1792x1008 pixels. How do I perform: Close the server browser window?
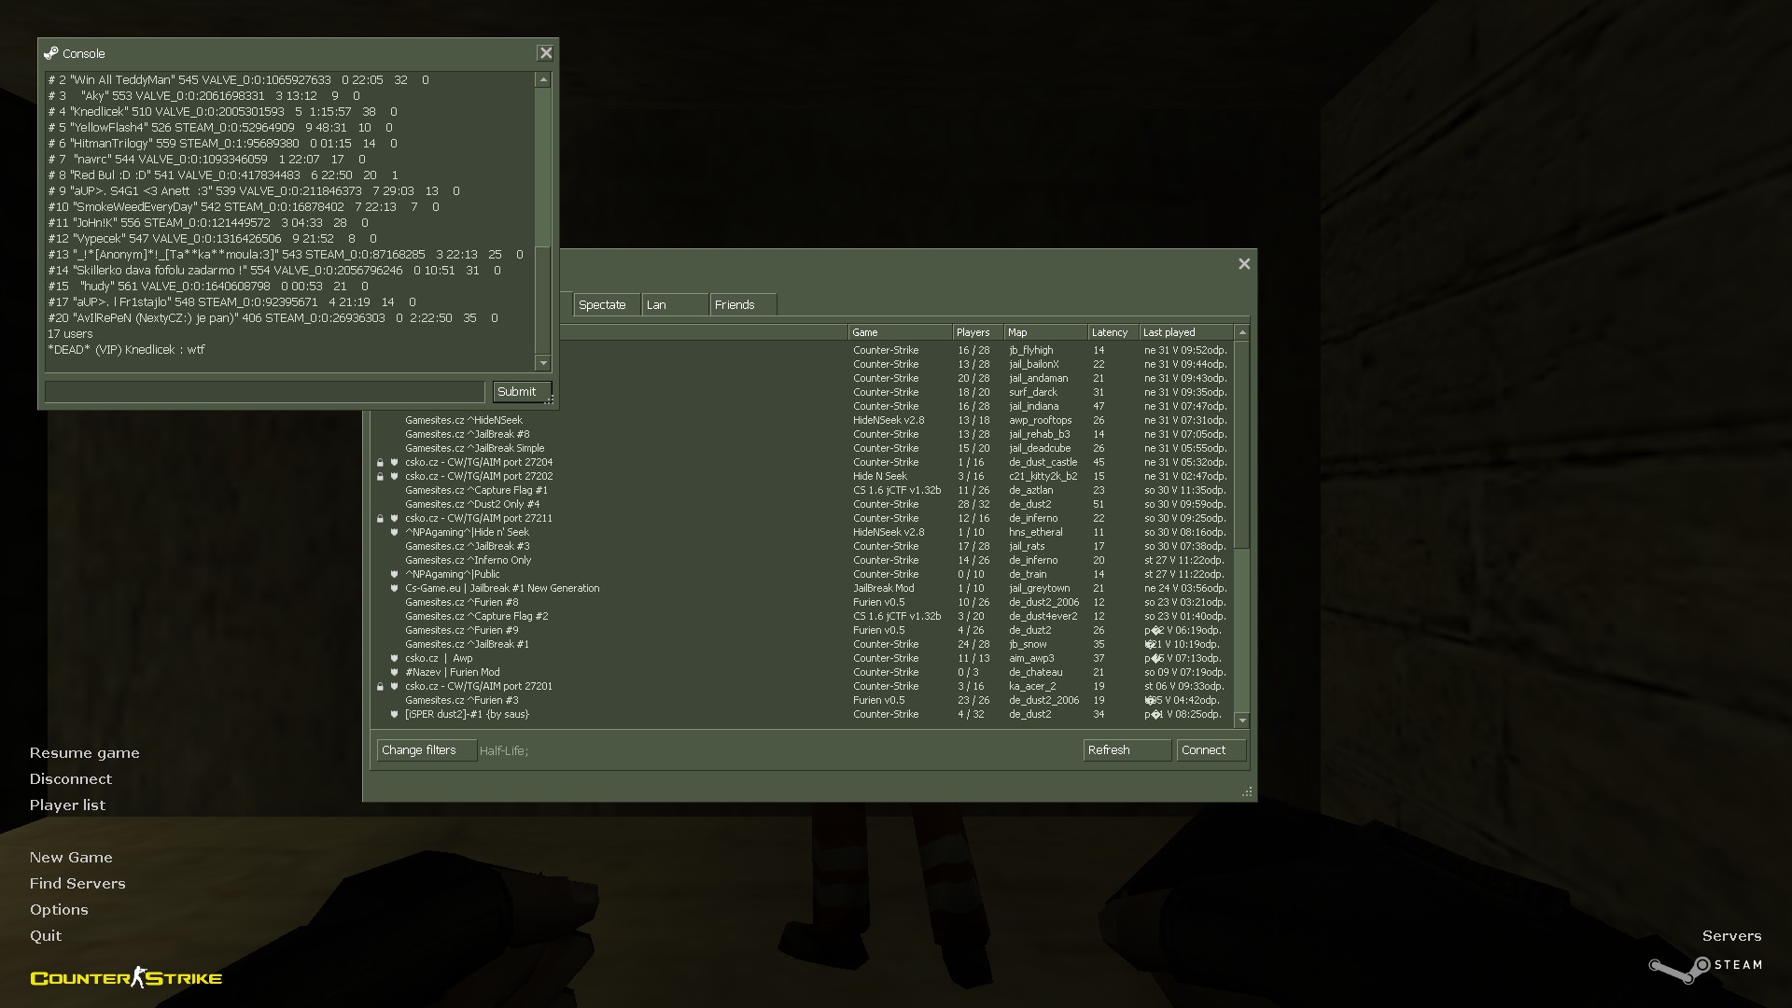(1244, 264)
